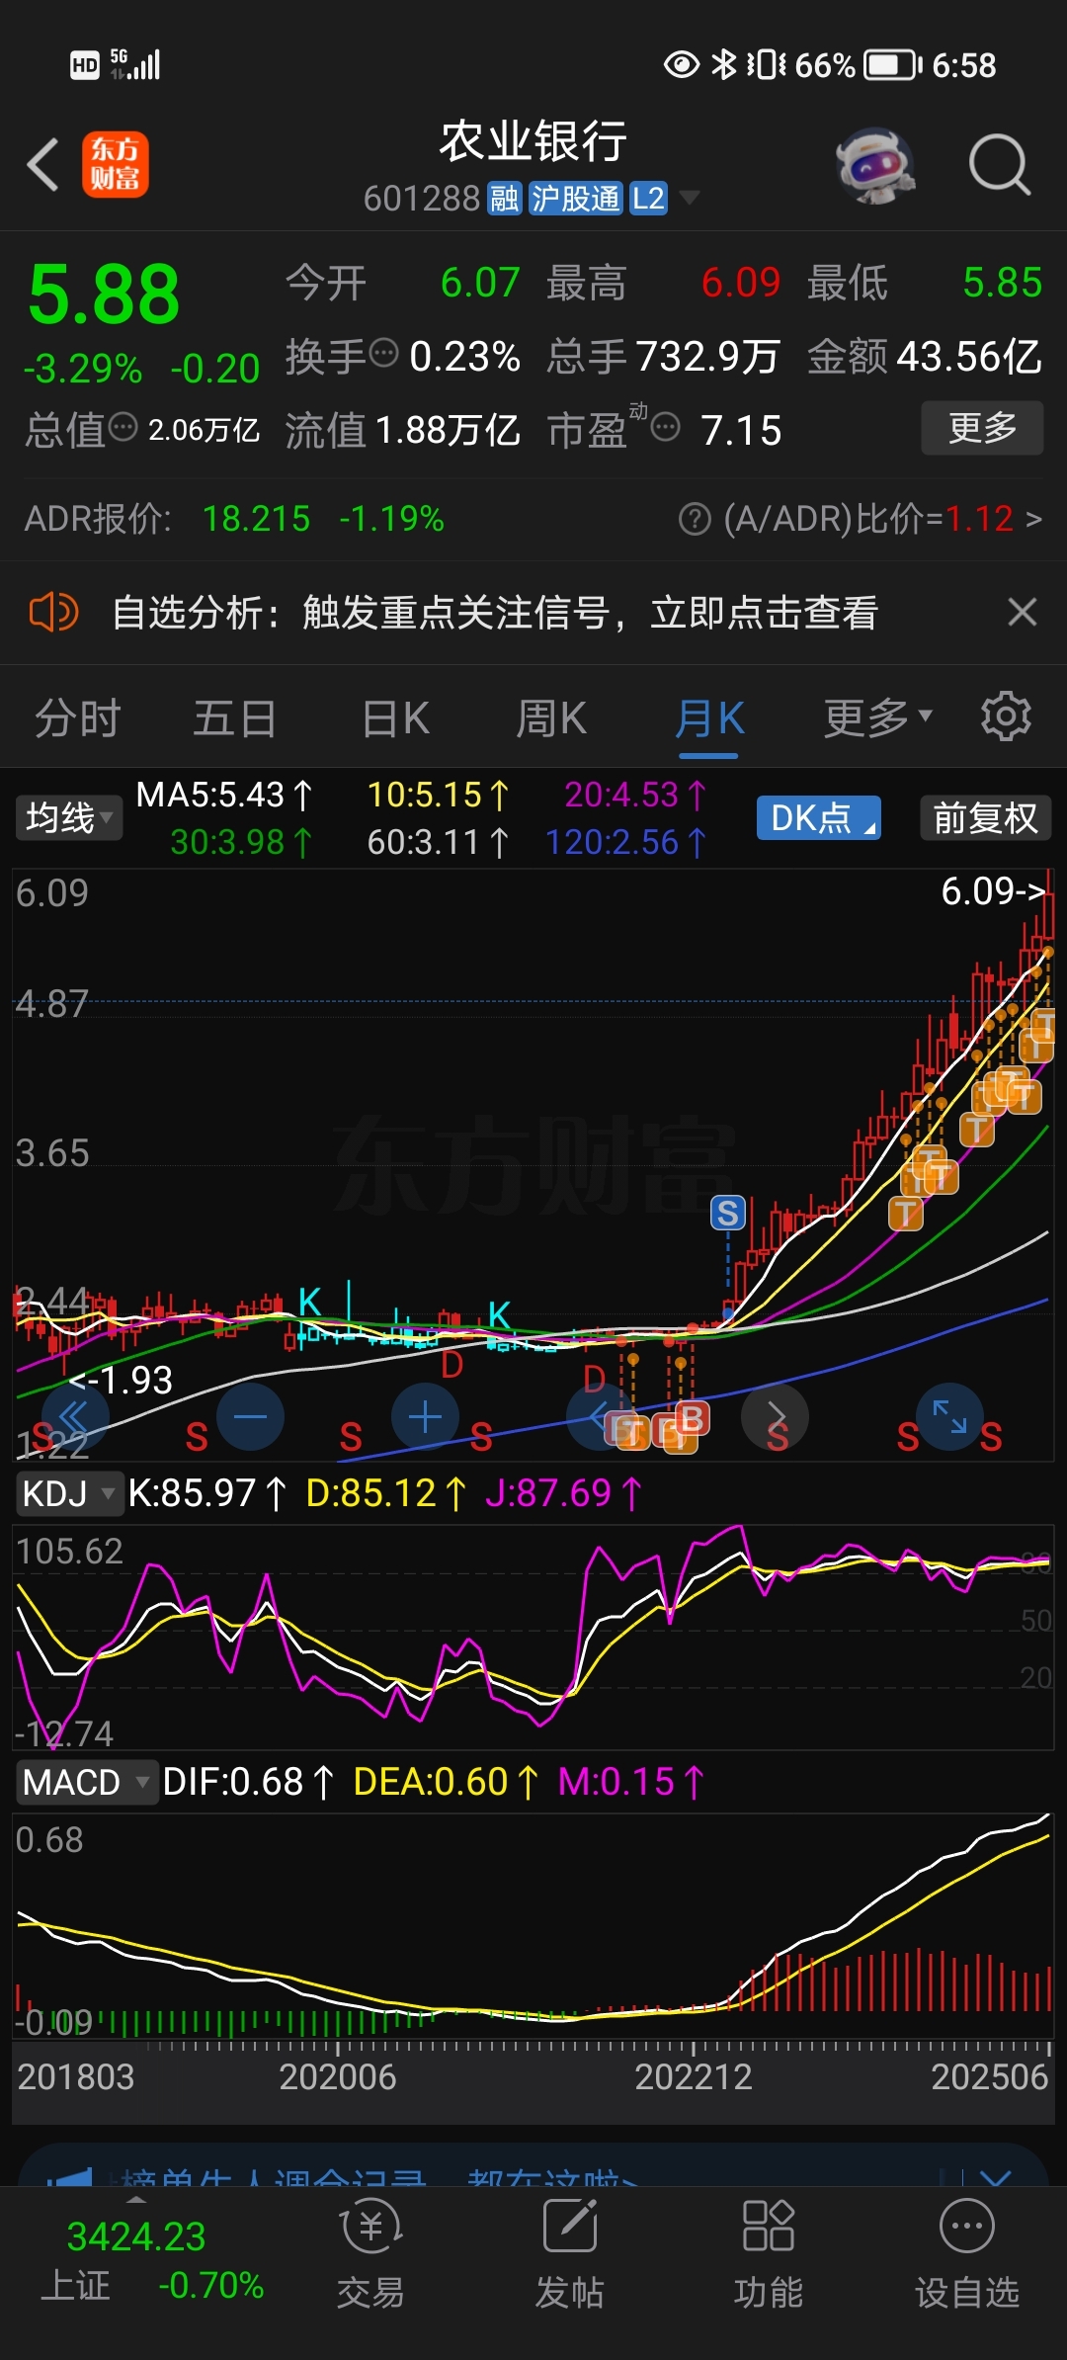
Task: Move chart right with arrow button
Action: pyautogui.click(x=775, y=1416)
